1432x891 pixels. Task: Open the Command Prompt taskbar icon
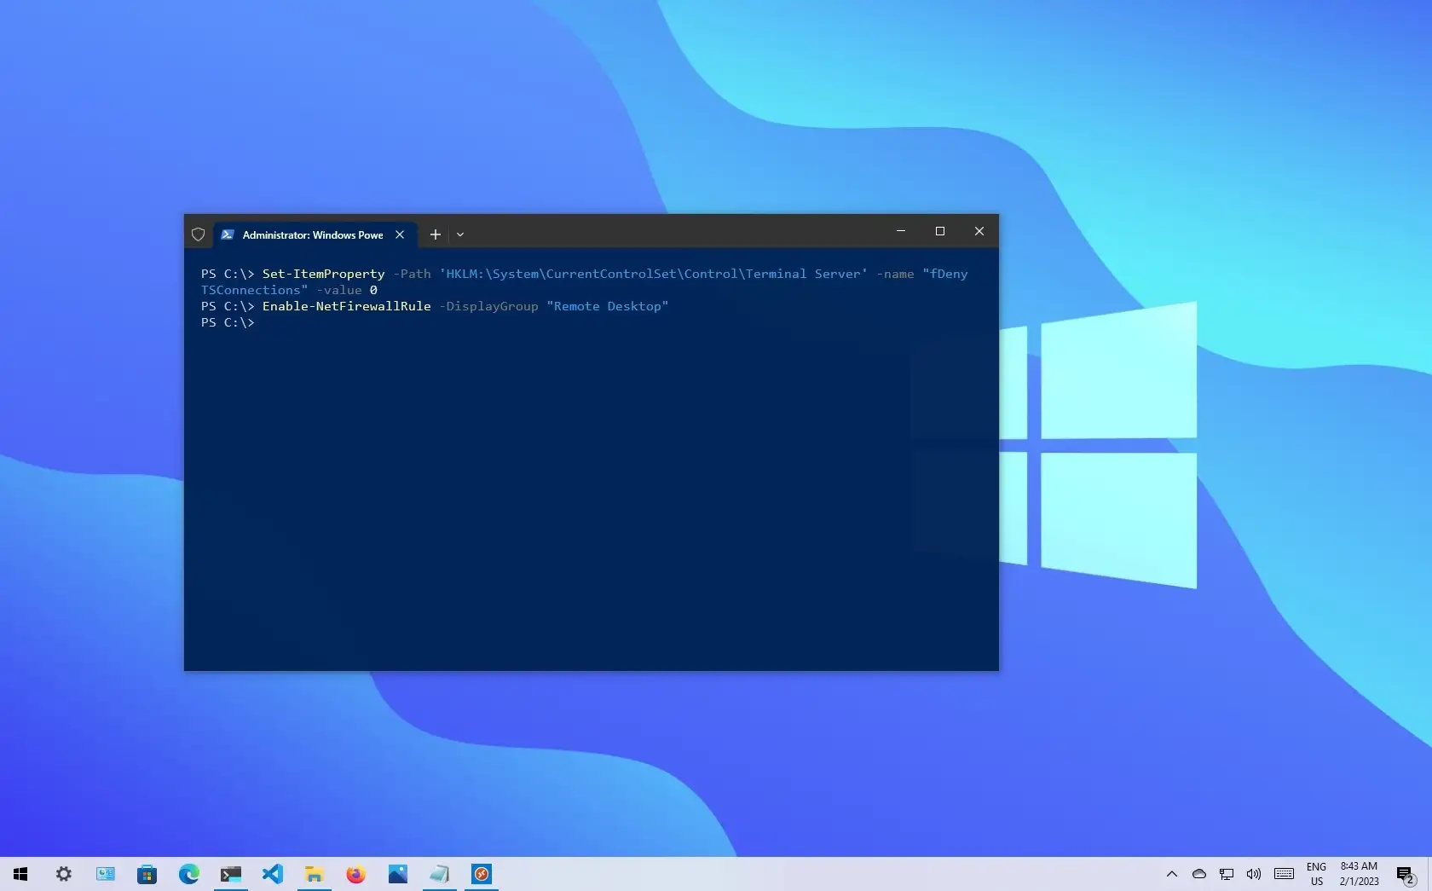point(230,874)
